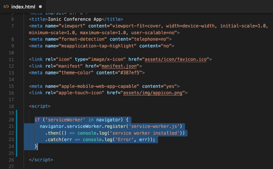Click the #387ef5 color value
This screenshot has width=273, height=169.
click(x=130, y=73)
